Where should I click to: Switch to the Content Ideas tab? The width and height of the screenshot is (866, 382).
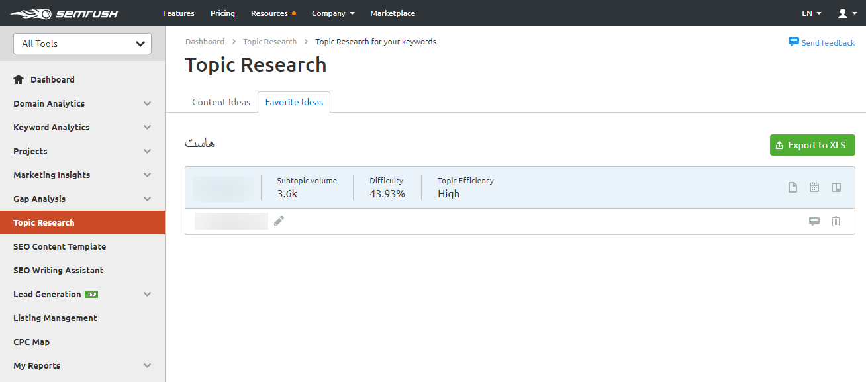[x=220, y=102]
